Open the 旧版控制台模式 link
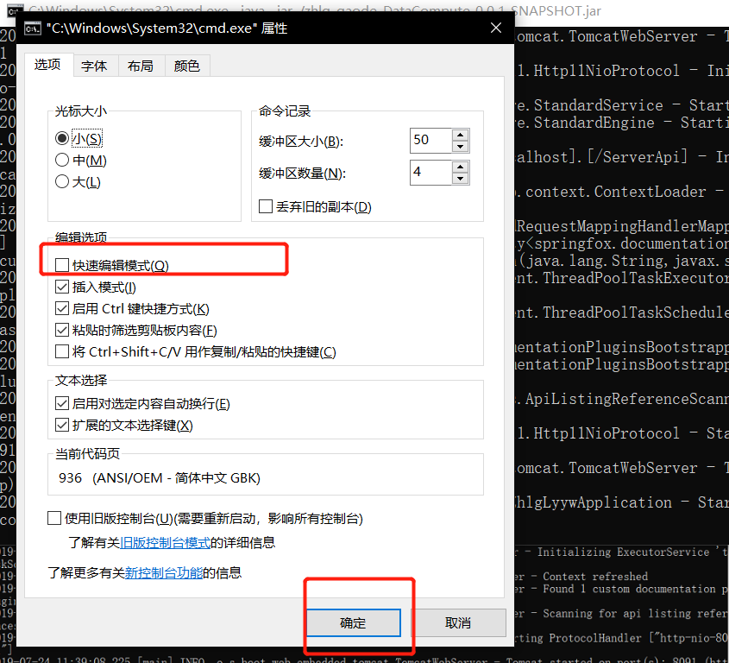The image size is (729, 663). [165, 543]
